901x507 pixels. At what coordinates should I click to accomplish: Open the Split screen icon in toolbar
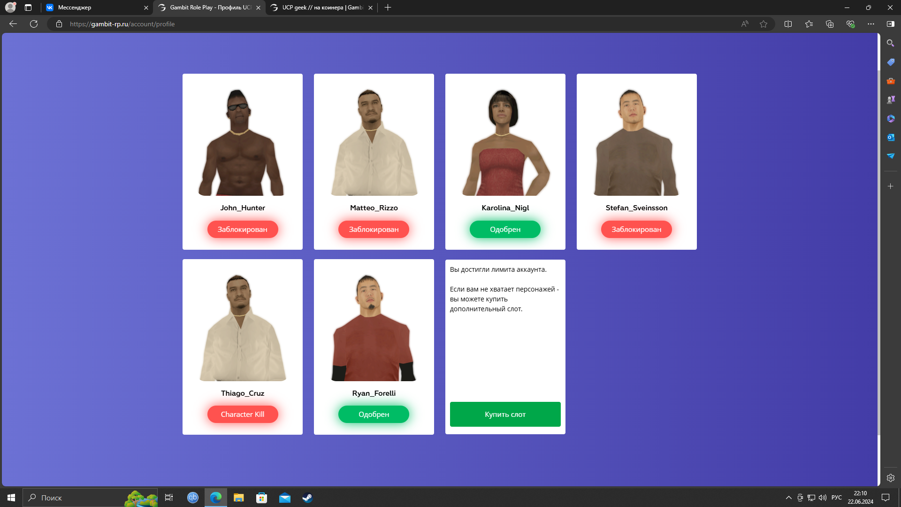coord(788,24)
